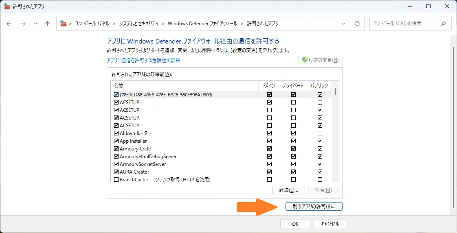The height and width of the screenshot is (233, 457).
Task: Click the Back navigation arrow
Action: click(9, 24)
